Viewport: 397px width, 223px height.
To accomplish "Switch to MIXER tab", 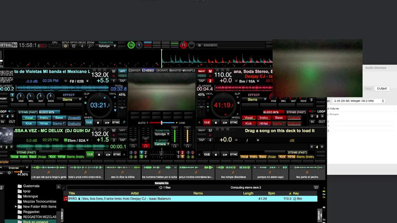I will pyautogui.click(x=135, y=71).
